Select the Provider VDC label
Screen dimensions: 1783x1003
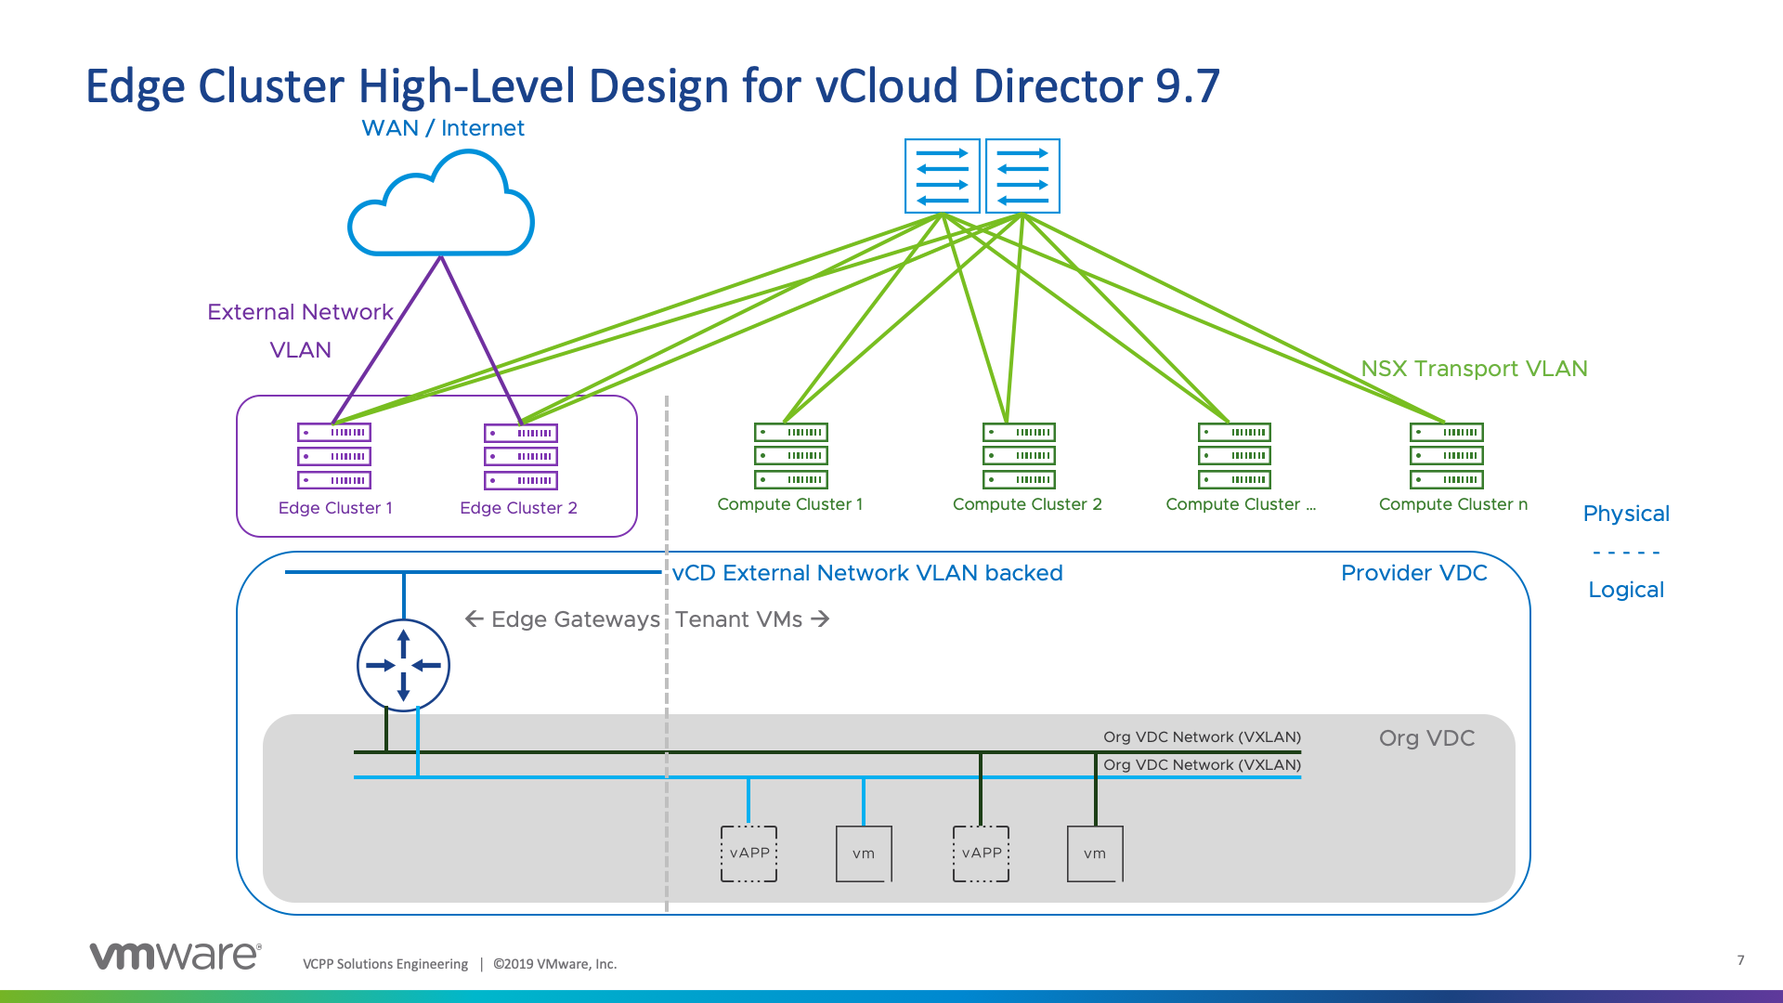tap(1413, 573)
